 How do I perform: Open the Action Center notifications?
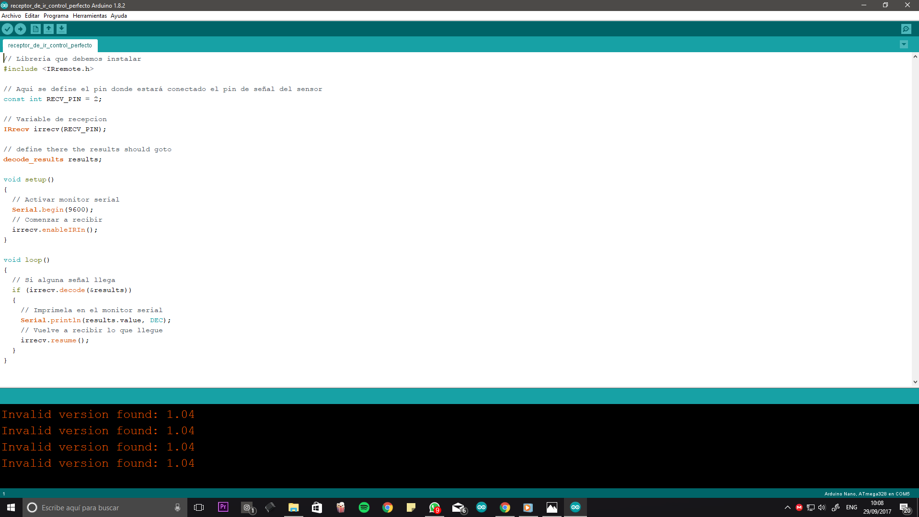tap(905, 507)
